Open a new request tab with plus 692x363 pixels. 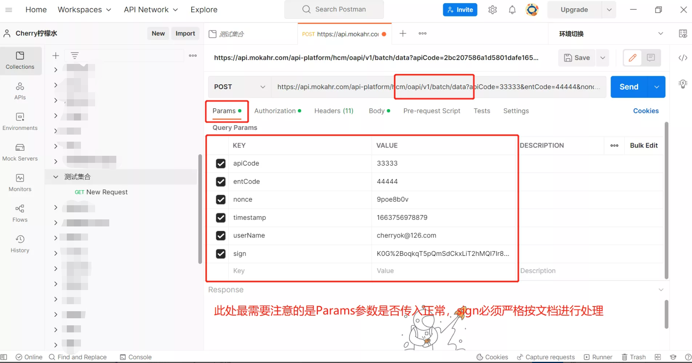(403, 33)
